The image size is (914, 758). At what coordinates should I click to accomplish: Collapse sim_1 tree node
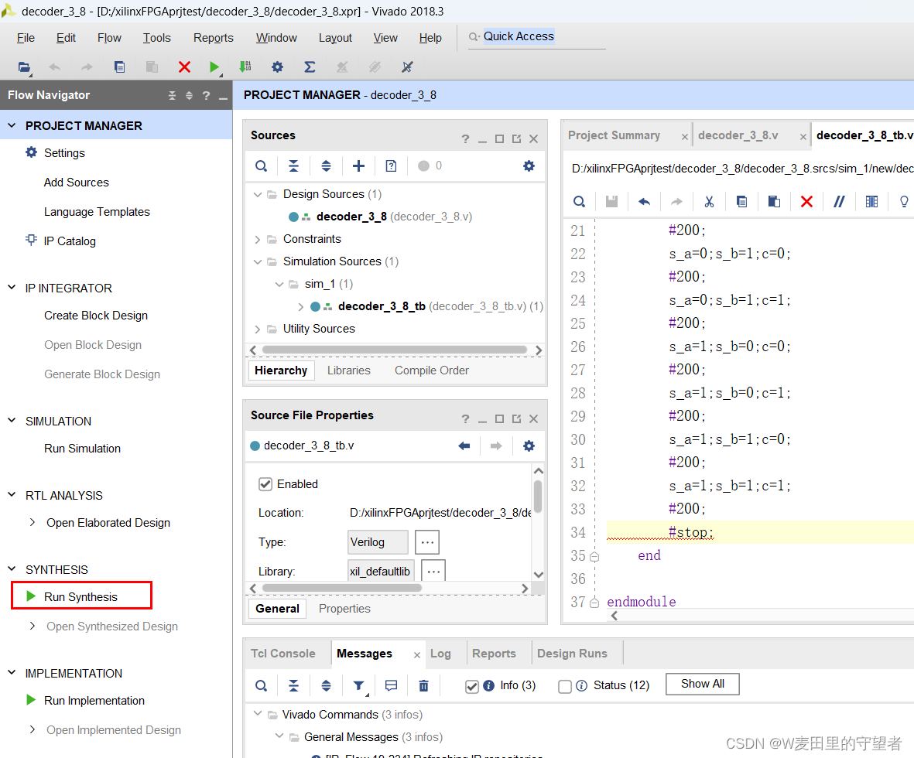[279, 285]
